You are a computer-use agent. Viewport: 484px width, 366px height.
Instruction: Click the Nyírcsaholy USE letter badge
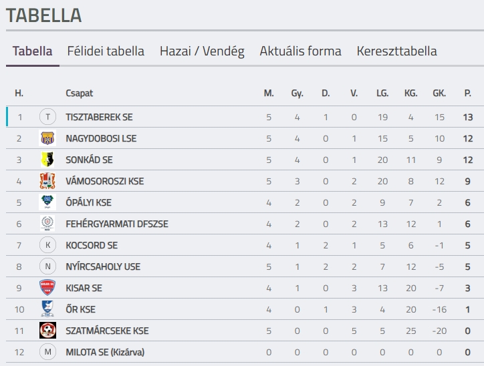coord(47,266)
